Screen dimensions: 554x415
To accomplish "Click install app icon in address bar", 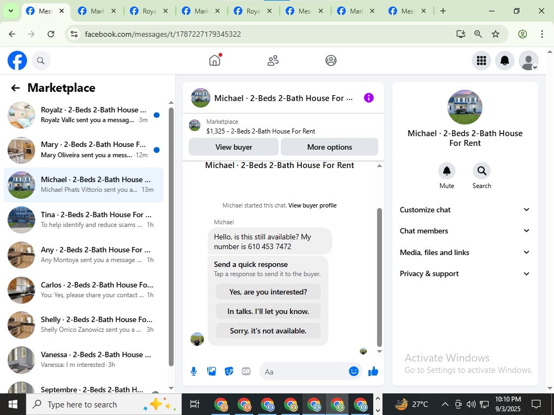I will [x=460, y=34].
